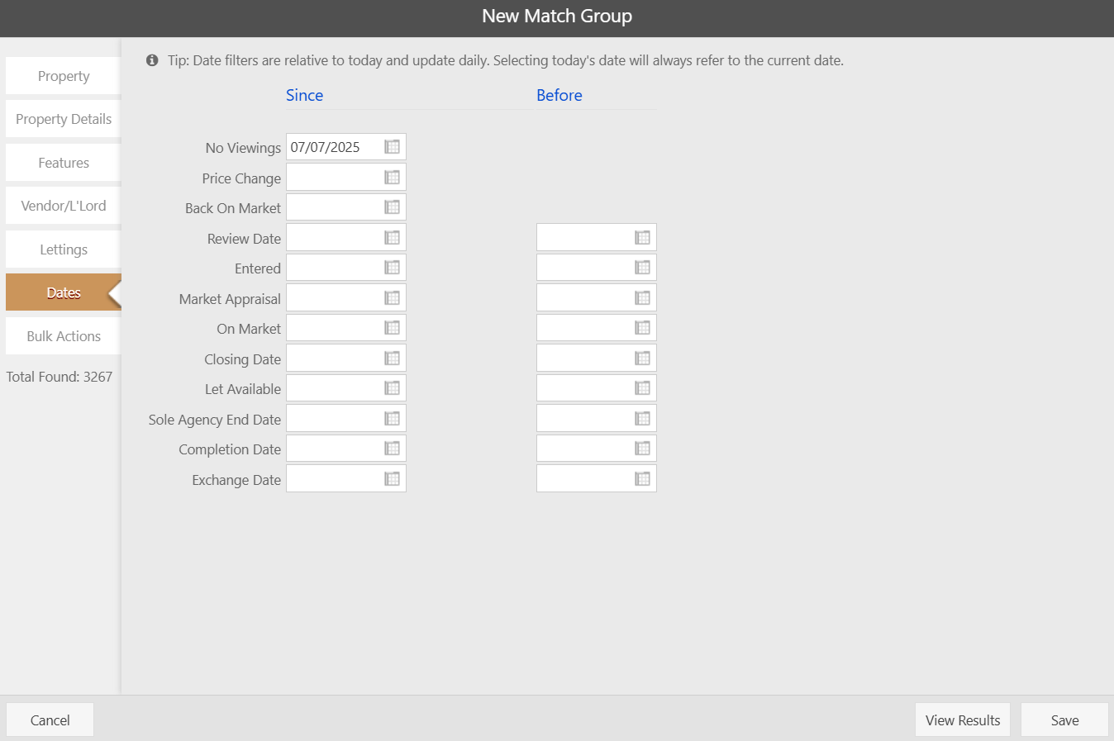Open calendar for No Viewings since date
The height and width of the screenshot is (741, 1114).
(x=392, y=147)
